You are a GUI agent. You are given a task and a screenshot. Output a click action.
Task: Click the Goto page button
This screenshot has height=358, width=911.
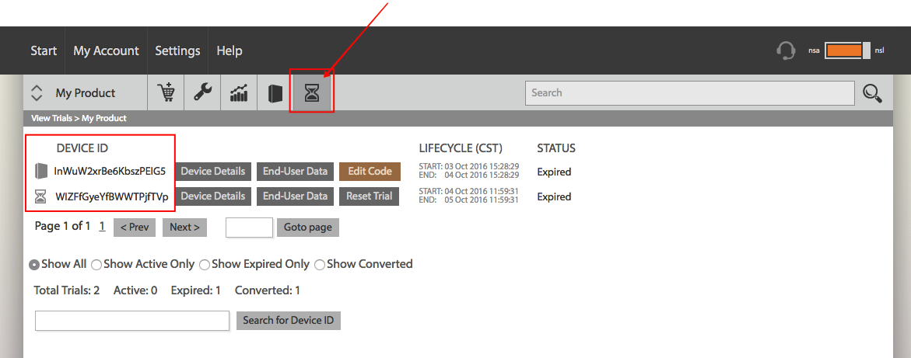point(308,228)
